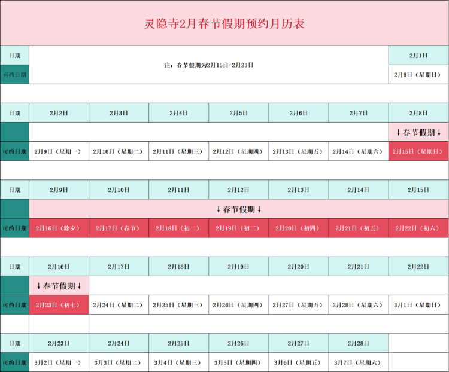The width and height of the screenshot is (449, 372).
Task: Select the red 2月15日（星期日） cell
Action: (418, 151)
